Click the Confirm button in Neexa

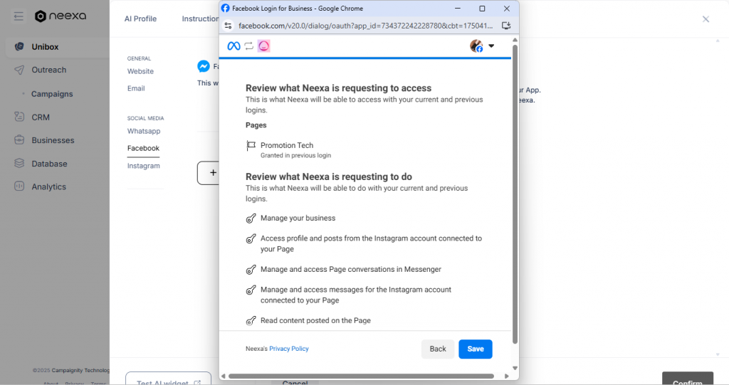click(x=688, y=379)
